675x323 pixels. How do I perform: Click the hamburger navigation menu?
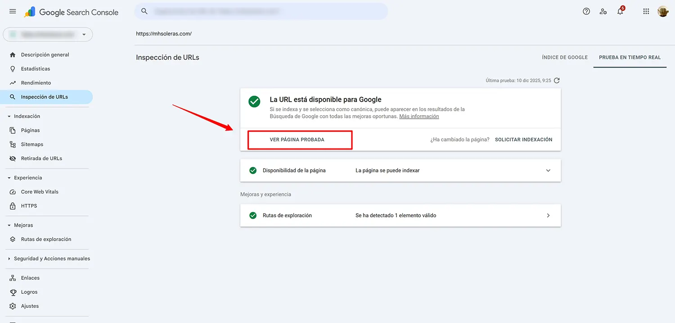point(12,11)
